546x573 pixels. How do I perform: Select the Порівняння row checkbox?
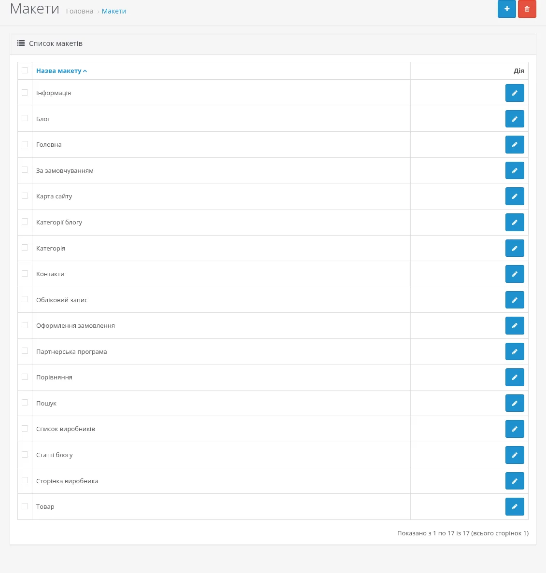point(25,377)
